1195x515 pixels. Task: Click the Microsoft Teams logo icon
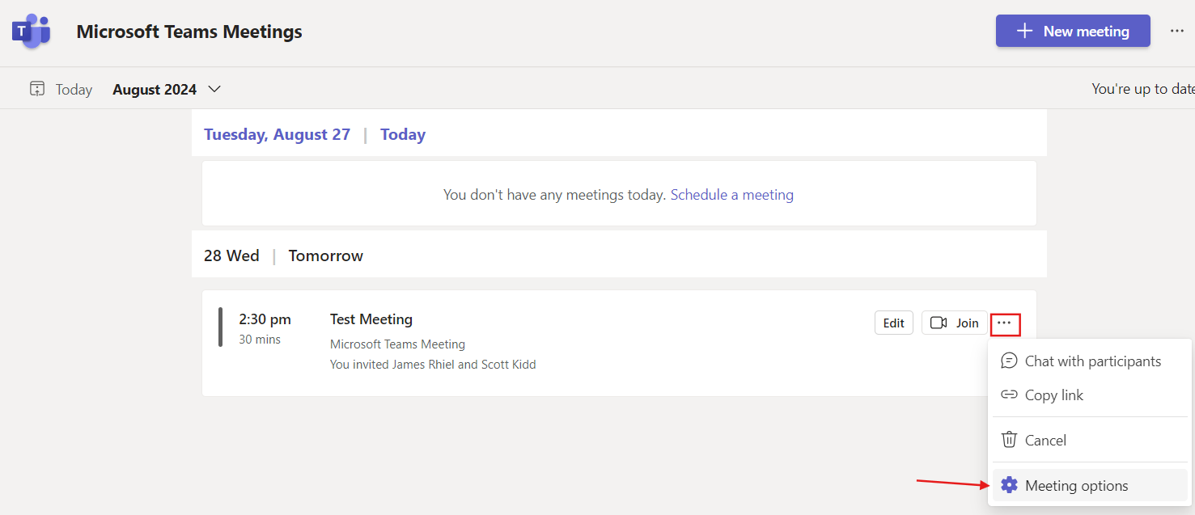[31, 32]
